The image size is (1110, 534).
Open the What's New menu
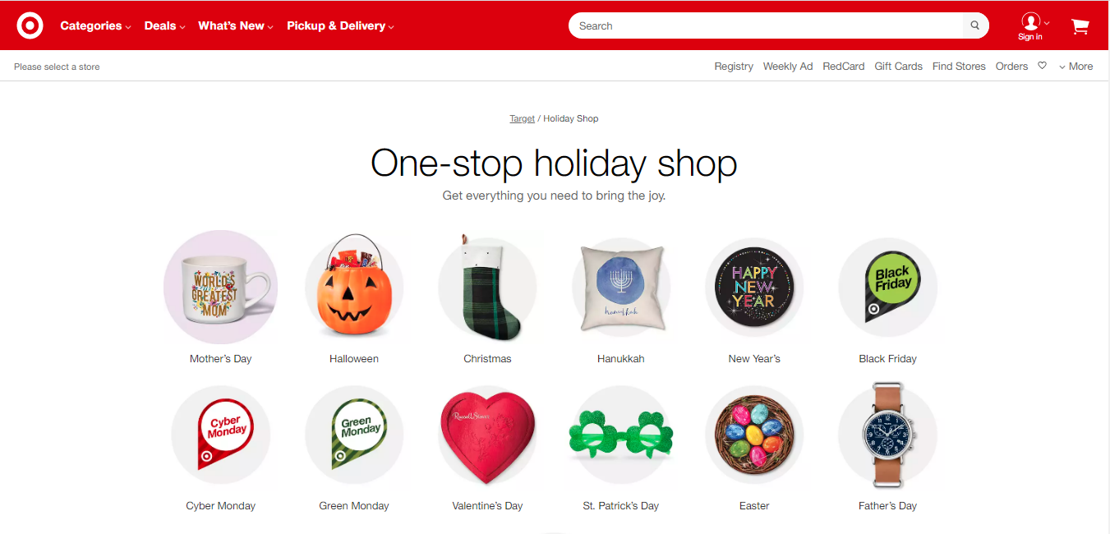point(236,25)
